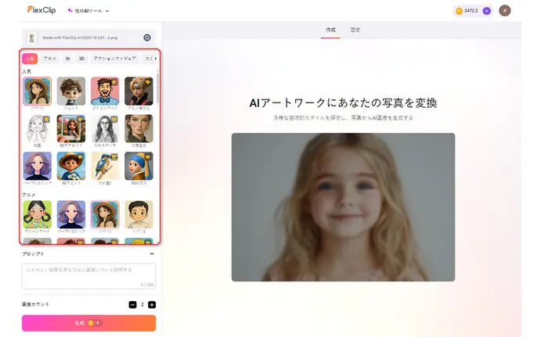Decrease the 画像カウント with minus
This screenshot has width=548, height=337.
132,304
